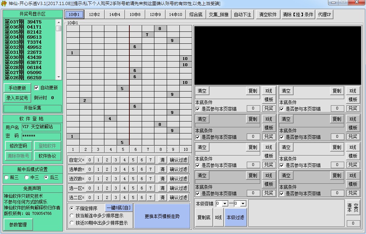Select the 前三 radio option

click(x=6, y=177)
